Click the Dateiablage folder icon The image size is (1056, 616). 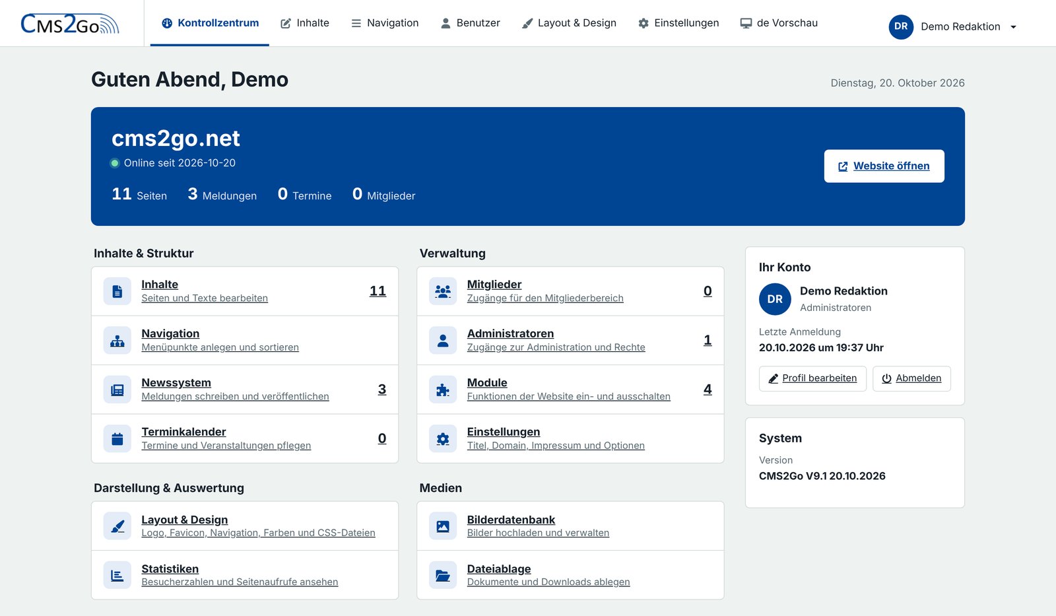click(x=443, y=575)
